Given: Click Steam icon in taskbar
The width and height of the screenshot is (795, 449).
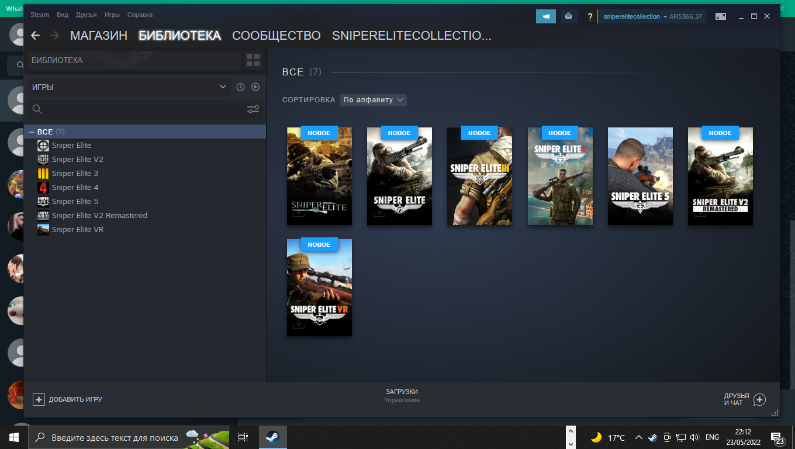Looking at the screenshot, I should (272, 437).
